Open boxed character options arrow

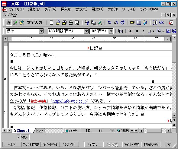(163, 31)
